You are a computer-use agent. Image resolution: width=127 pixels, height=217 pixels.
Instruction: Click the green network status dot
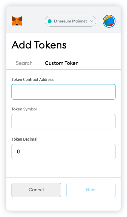(x=50, y=21)
